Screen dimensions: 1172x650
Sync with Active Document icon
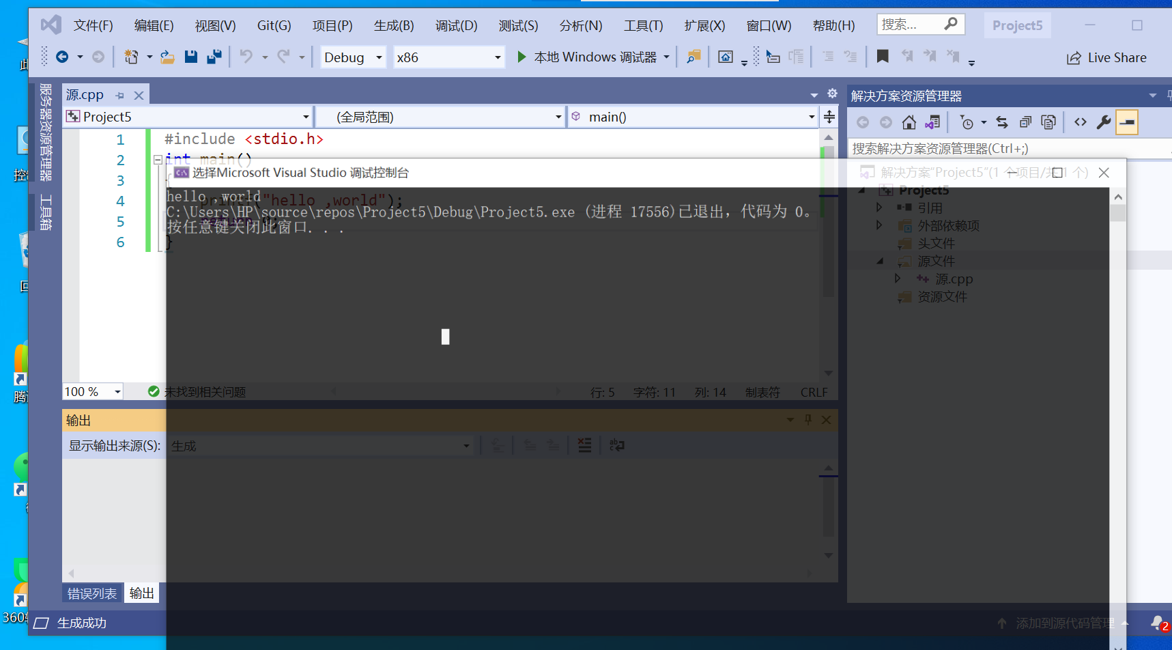[x=1002, y=122]
